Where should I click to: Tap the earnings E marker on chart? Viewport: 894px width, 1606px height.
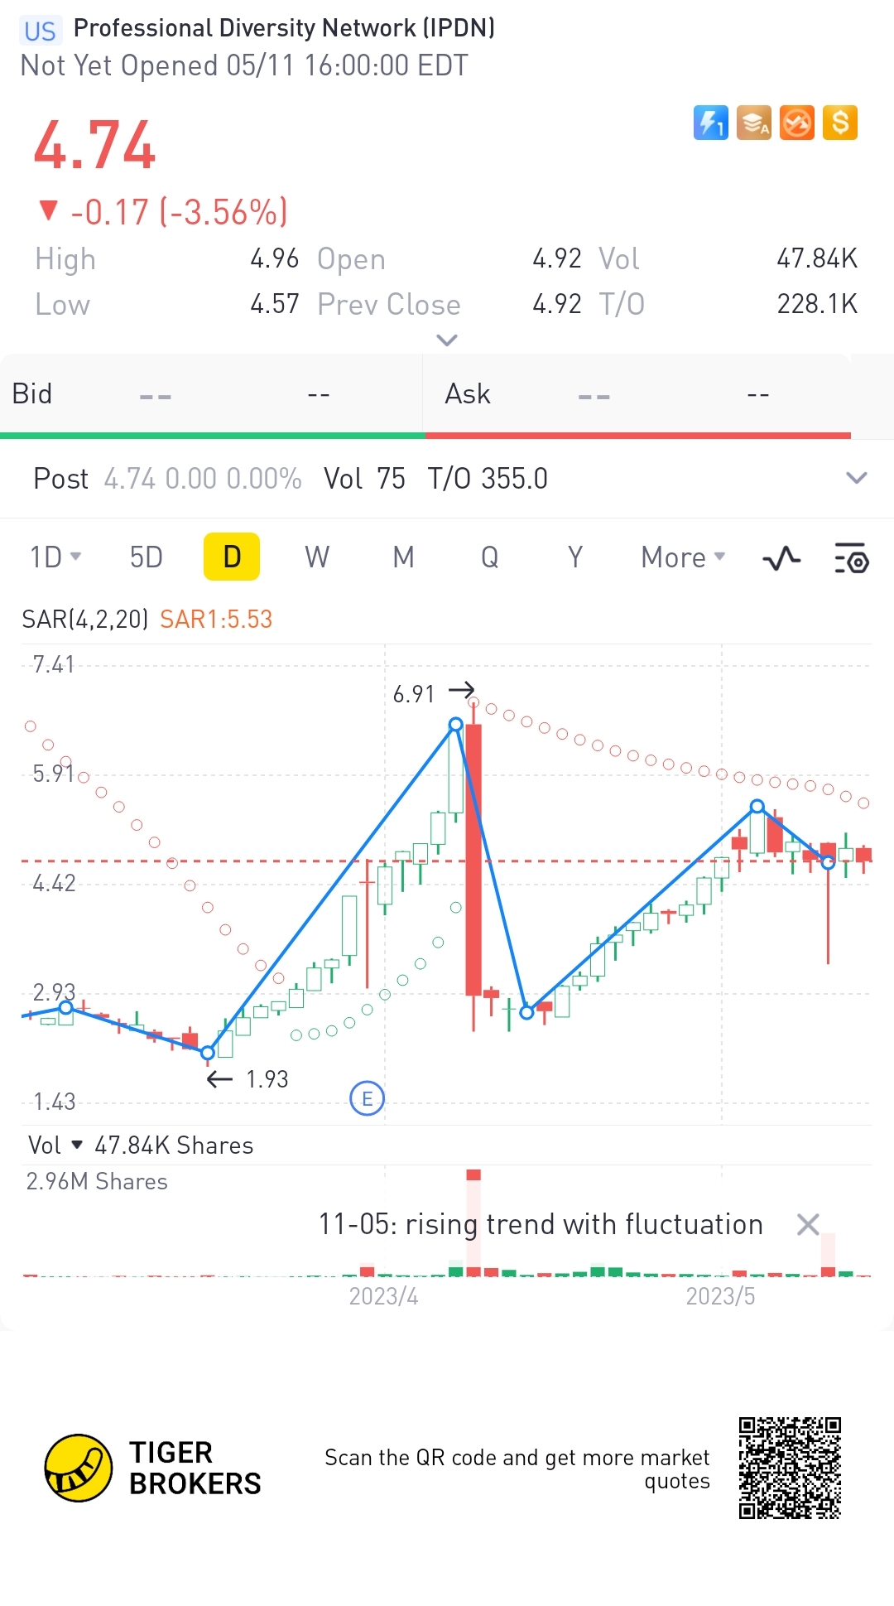point(367,1099)
